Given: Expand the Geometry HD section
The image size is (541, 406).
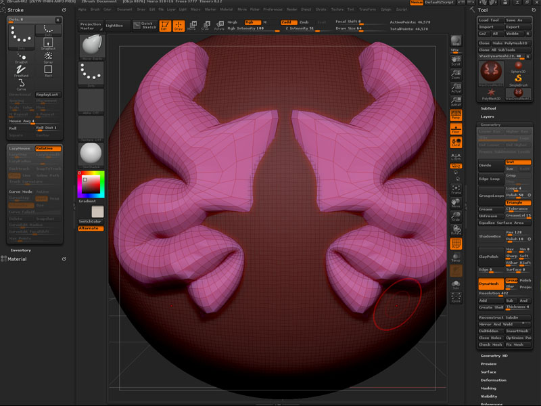Looking at the screenshot, I should [x=494, y=356].
